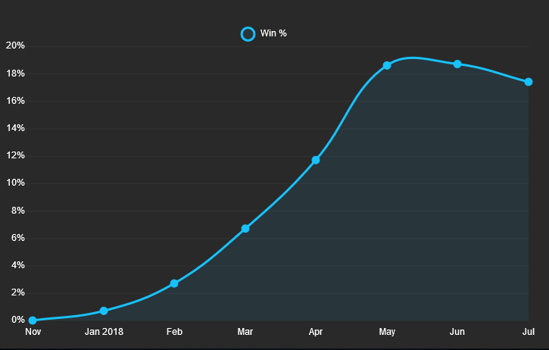
Task: Select the Jul data point
Action: tap(529, 82)
